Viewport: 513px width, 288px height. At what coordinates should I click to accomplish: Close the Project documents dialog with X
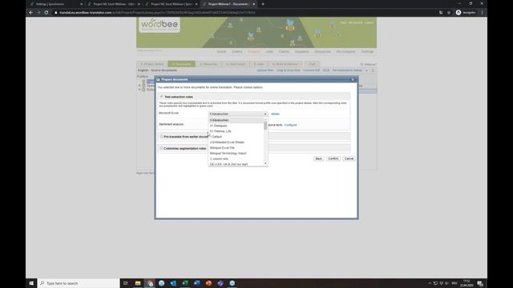pos(353,79)
